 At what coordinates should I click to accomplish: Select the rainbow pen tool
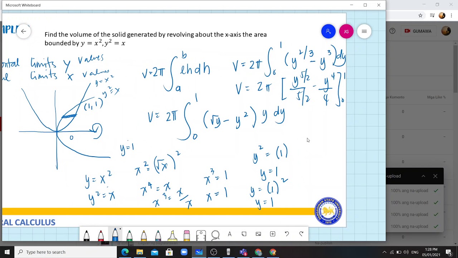[158, 235]
